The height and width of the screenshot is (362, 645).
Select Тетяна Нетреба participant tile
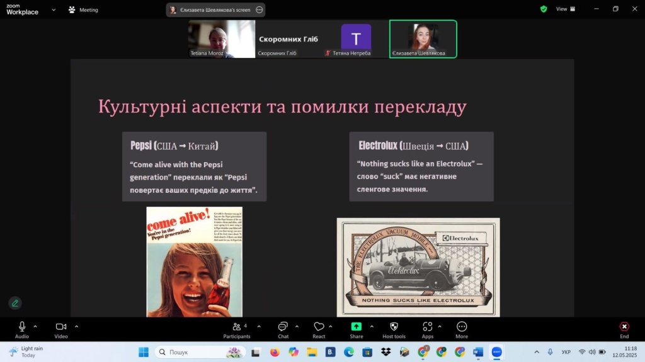[x=356, y=39]
